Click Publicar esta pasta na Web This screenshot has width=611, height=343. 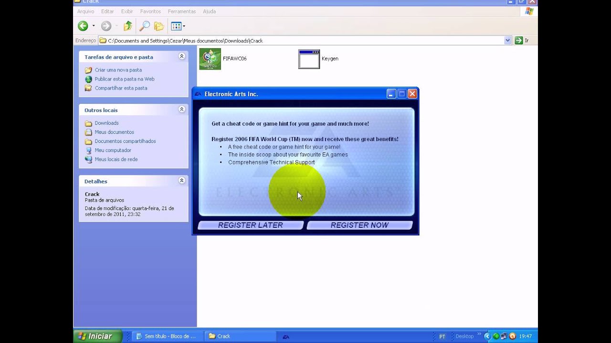(124, 79)
